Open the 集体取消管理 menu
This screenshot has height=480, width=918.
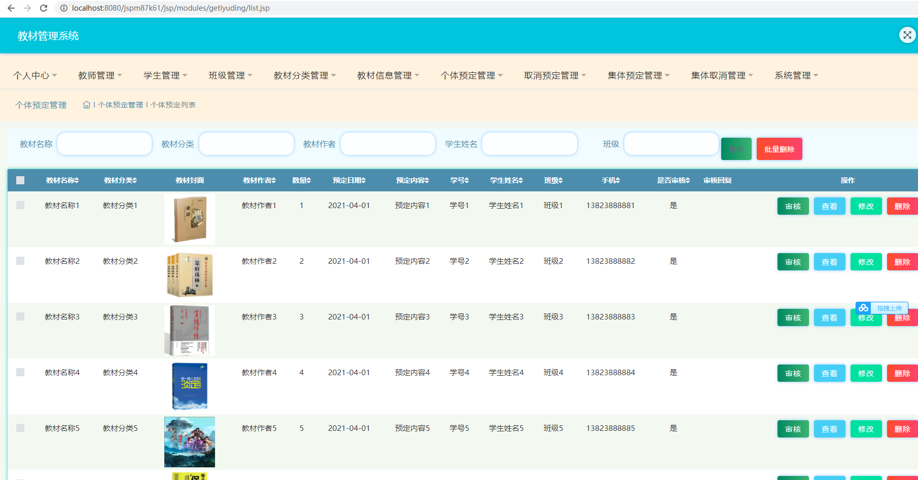coord(722,75)
